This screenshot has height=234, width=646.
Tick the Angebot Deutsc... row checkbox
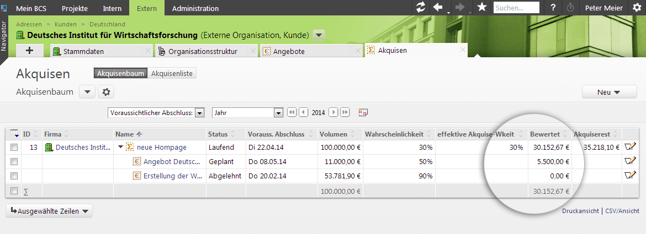pos(14,162)
